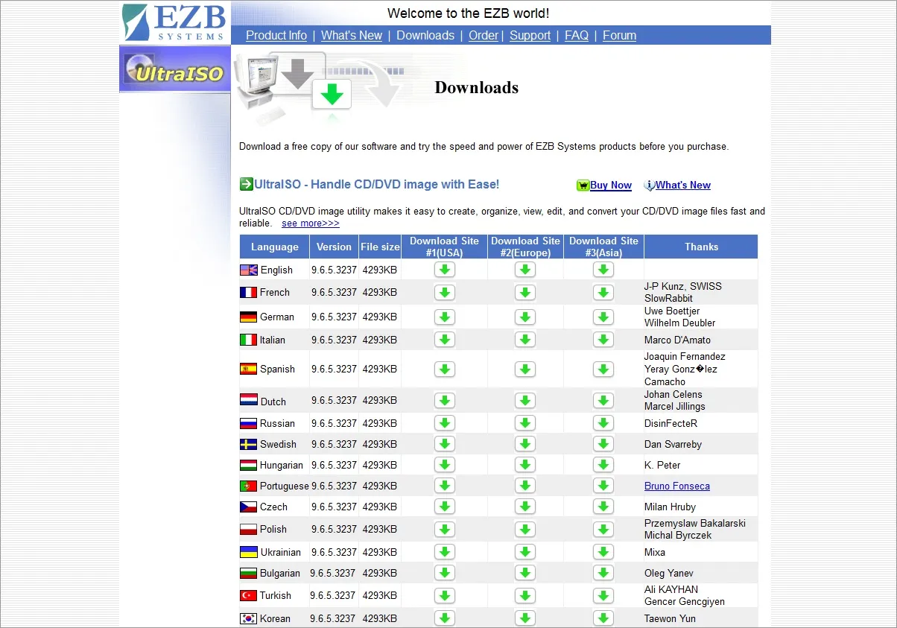
Task: Click the 'Downloads' item in top navigation
Action: click(425, 35)
